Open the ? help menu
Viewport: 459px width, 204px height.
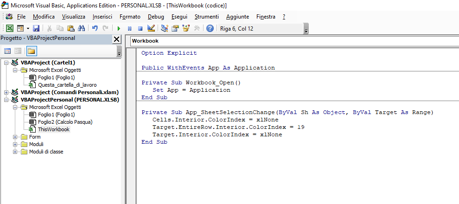coord(284,17)
